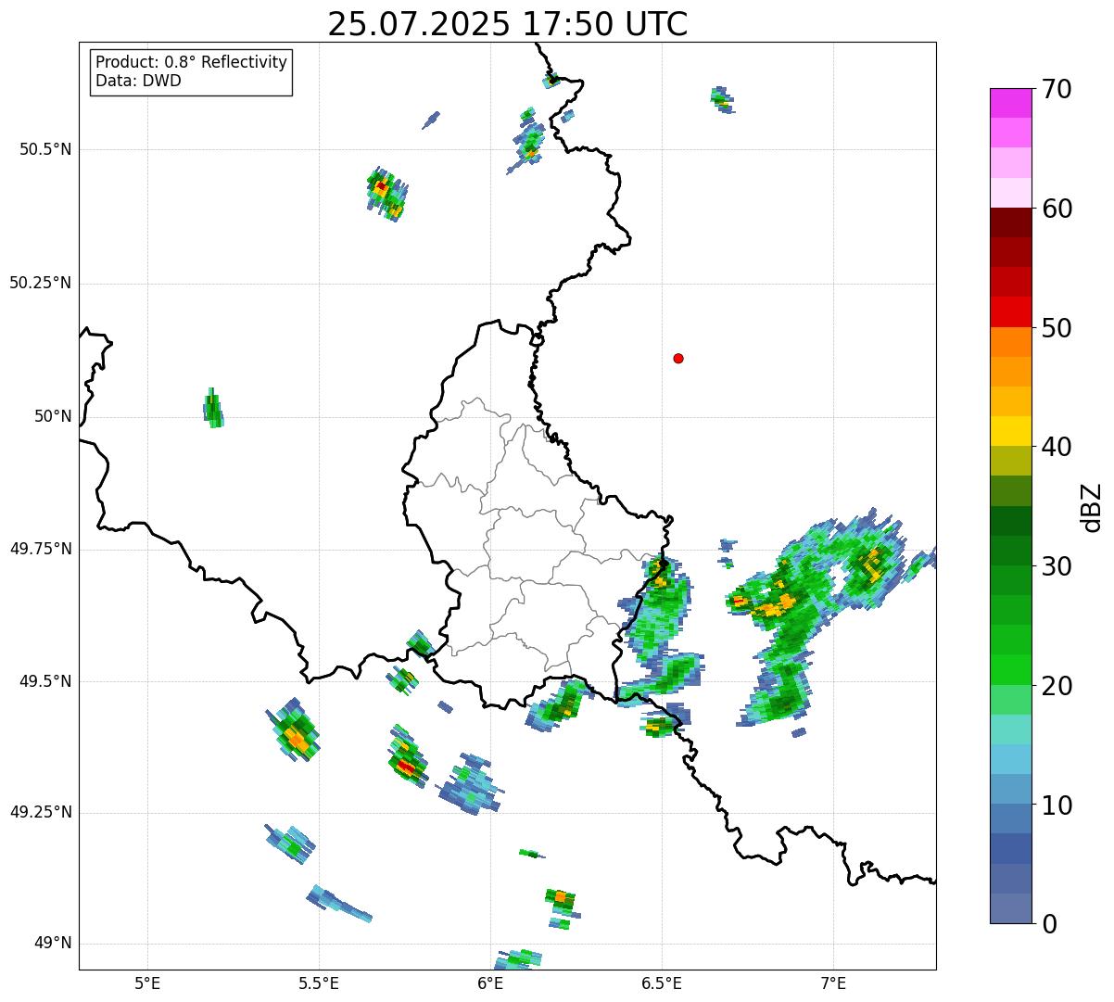The height and width of the screenshot is (1002, 1114).
Task: Click the dark maroon colorbar segment below 60
Action: (1010, 222)
